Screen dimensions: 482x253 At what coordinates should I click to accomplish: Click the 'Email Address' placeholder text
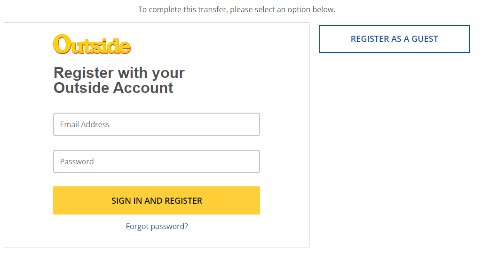point(85,124)
